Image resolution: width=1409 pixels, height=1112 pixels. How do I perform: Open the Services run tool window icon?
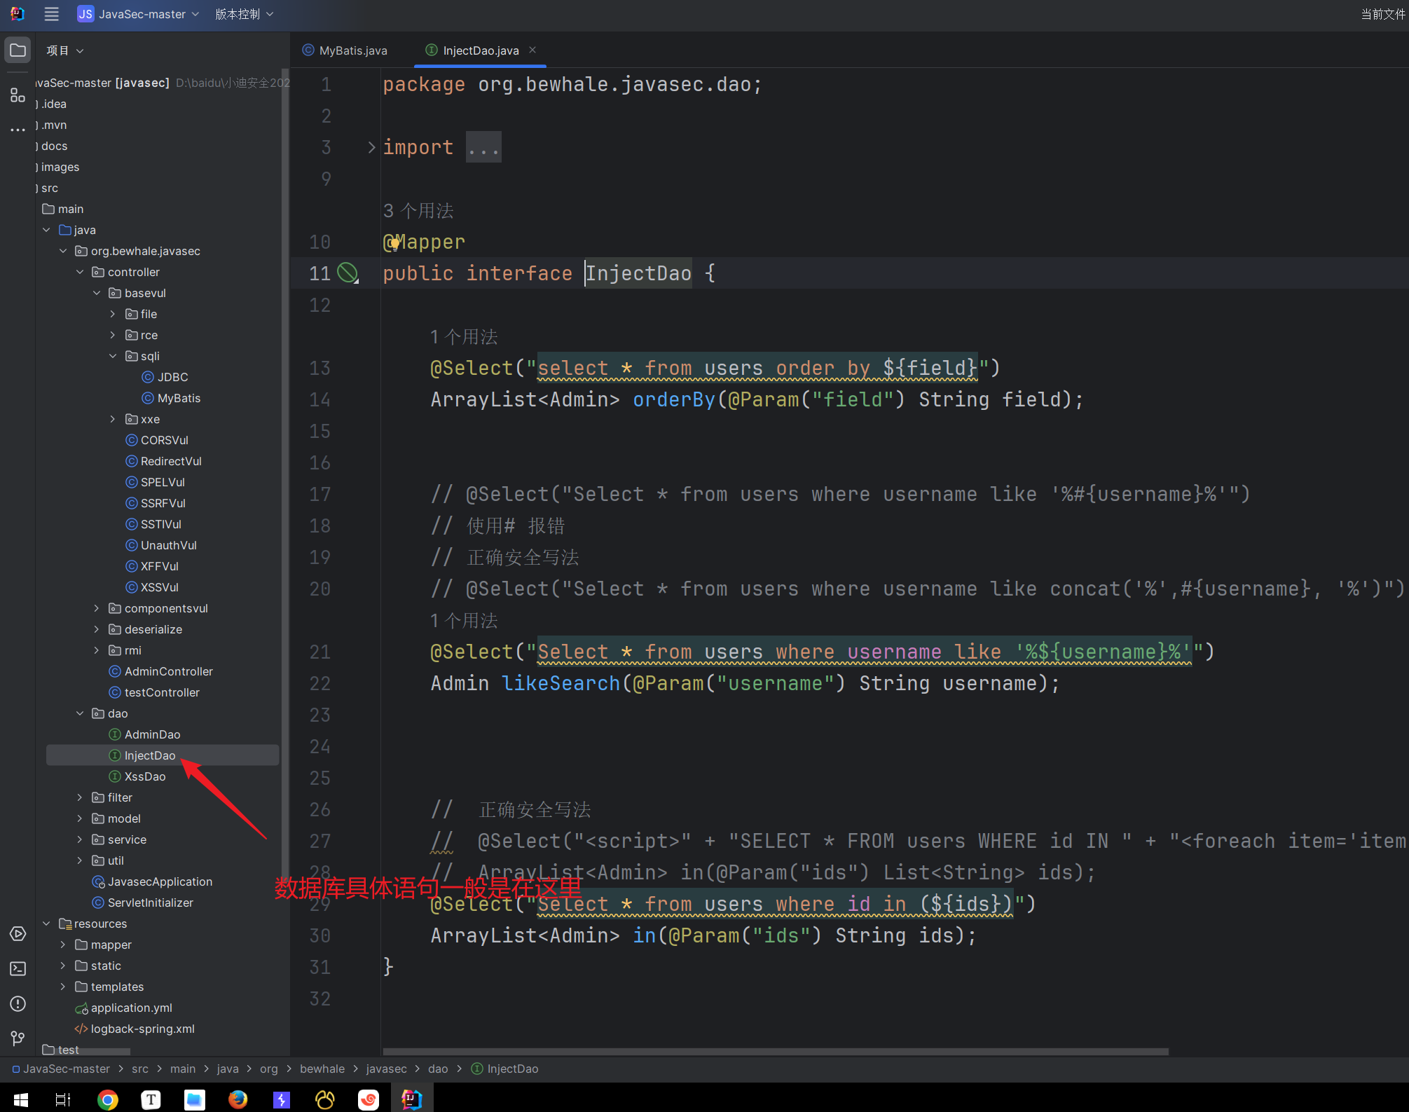pos(18,934)
